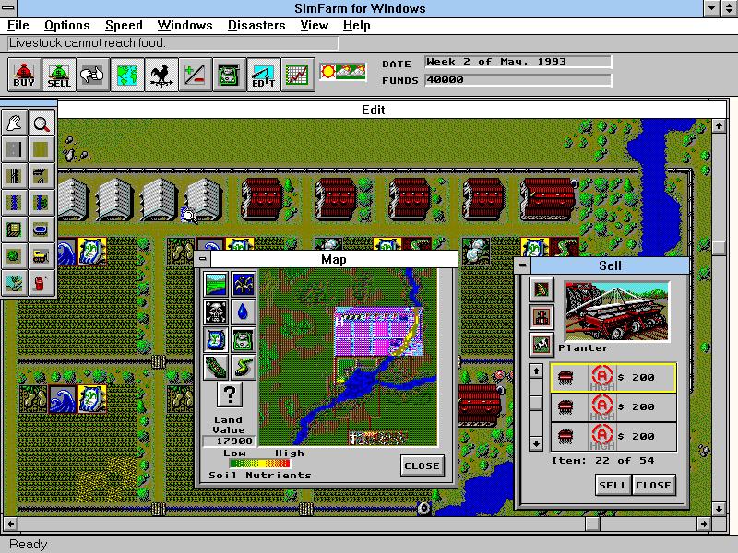Select the plain olive field tile tool
Image resolution: width=738 pixels, height=553 pixels.
pos(42,150)
